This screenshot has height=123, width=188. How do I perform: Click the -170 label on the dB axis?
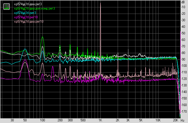tap(184, 111)
